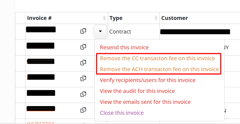
Task: Choose Remove the CC transaction fee option
Action: click(x=157, y=58)
